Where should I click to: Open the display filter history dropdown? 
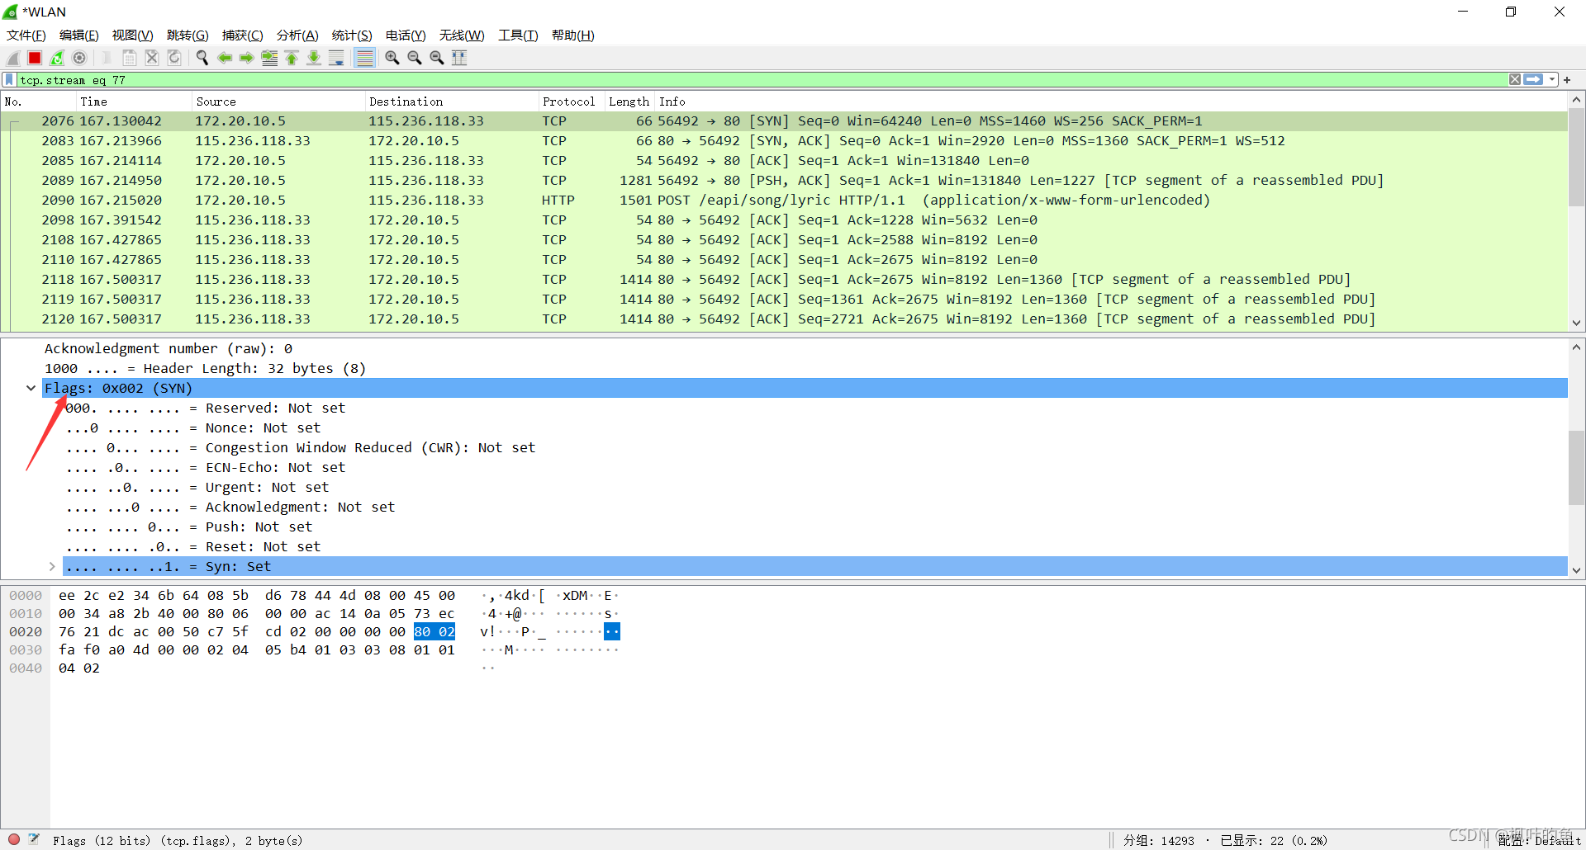point(1552,80)
